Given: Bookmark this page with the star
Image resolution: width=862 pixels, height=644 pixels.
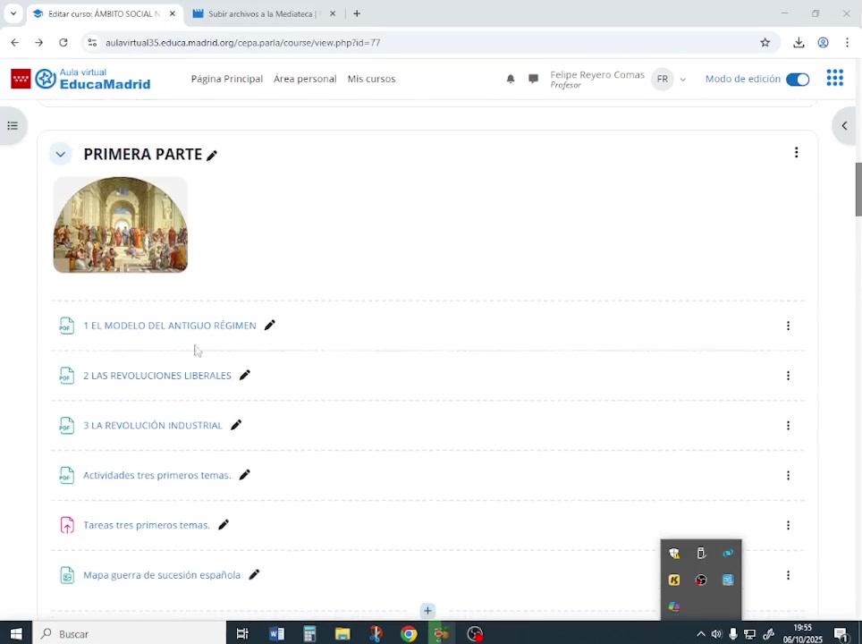Looking at the screenshot, I should (x=765, y=43).
